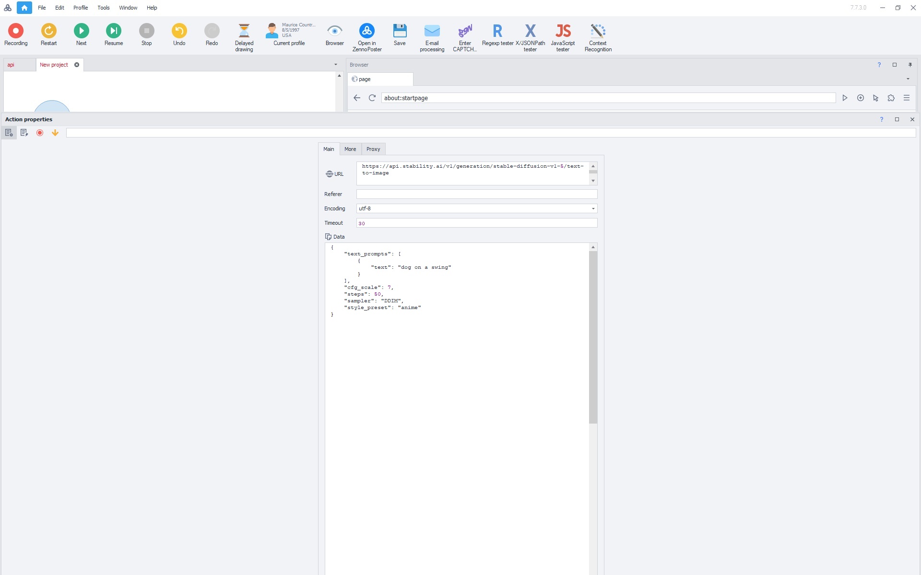Open the Context Recognition tool
This screenshot has width=921, height=575.
[x=598, y=37]
